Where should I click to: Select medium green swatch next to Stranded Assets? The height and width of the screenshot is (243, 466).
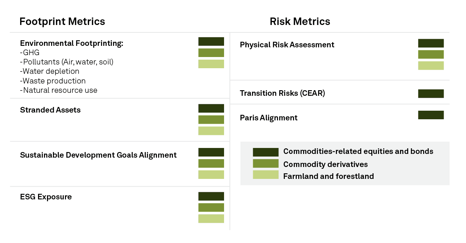tap(211, 120)
